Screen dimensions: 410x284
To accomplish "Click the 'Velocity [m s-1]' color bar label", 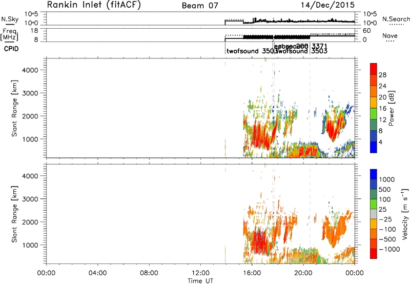I will pyautogui.click(x=405, y=214).
